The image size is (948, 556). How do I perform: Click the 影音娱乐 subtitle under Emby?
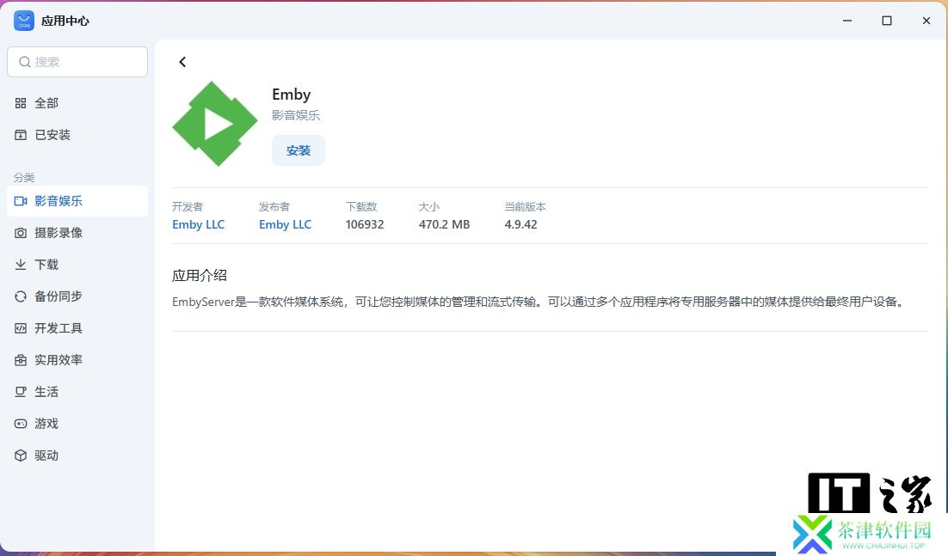(296, 115)
